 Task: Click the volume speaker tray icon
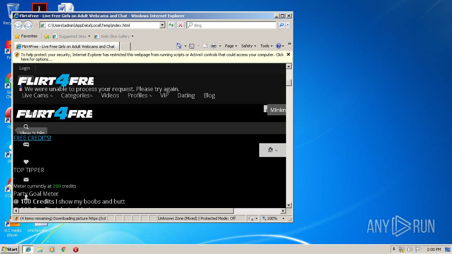click(410, 249)
